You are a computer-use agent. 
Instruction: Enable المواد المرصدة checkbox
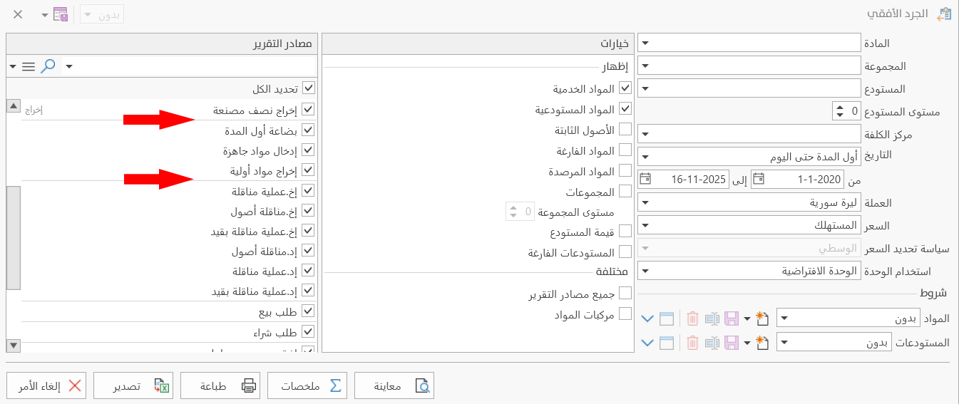pos(625,171)
